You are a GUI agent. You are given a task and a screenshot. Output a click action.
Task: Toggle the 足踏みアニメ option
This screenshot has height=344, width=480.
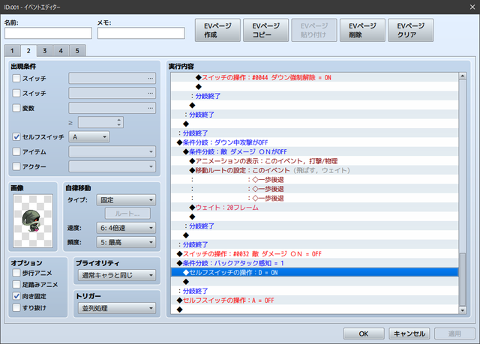click(16, 284)
